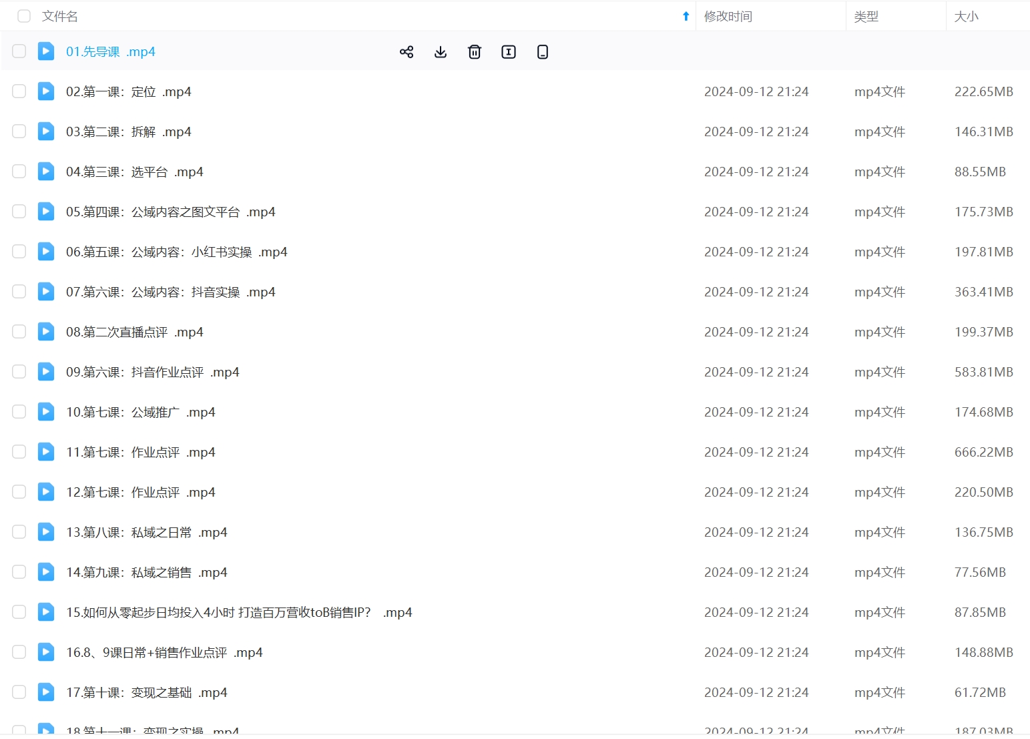
Task: Rename 01.先导课 via the rename icon
Action: [x=509, y=52]
